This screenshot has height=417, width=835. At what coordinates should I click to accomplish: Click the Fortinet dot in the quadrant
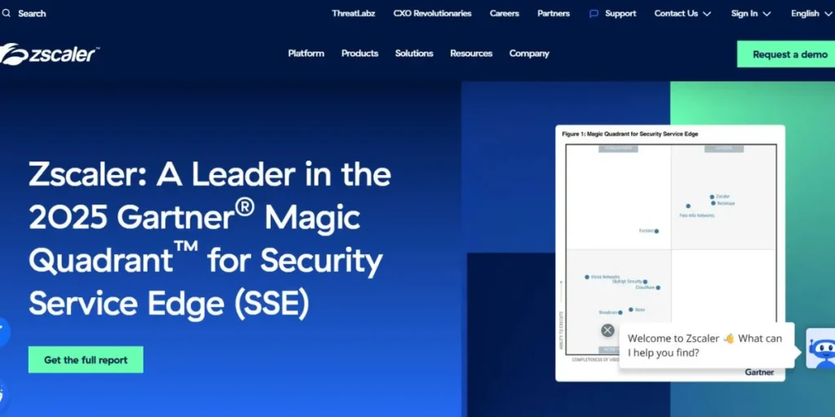pyautogui.click(x=656, y=230)
